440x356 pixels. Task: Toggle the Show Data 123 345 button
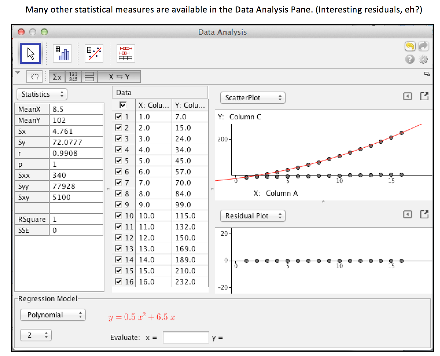tap(73, 77)
